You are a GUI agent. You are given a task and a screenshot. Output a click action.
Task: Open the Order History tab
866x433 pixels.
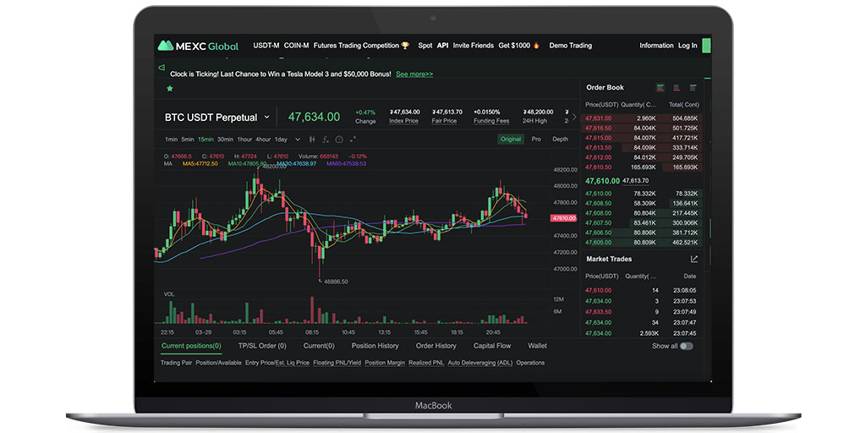pos(436,346)
